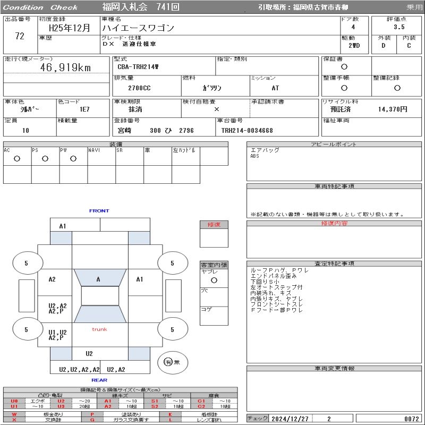Viewport: 425px width, 425px height.
Task: Click the transmission value AT
Action: pyautogui.click(x=275, y=88)
